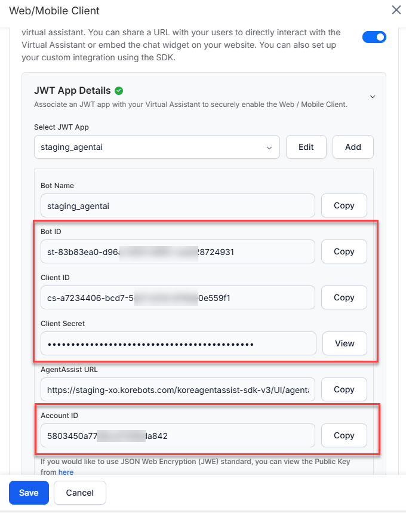Copy the Account ID value
This screenshot has width=406, height=513.
(x=344, y=435)
